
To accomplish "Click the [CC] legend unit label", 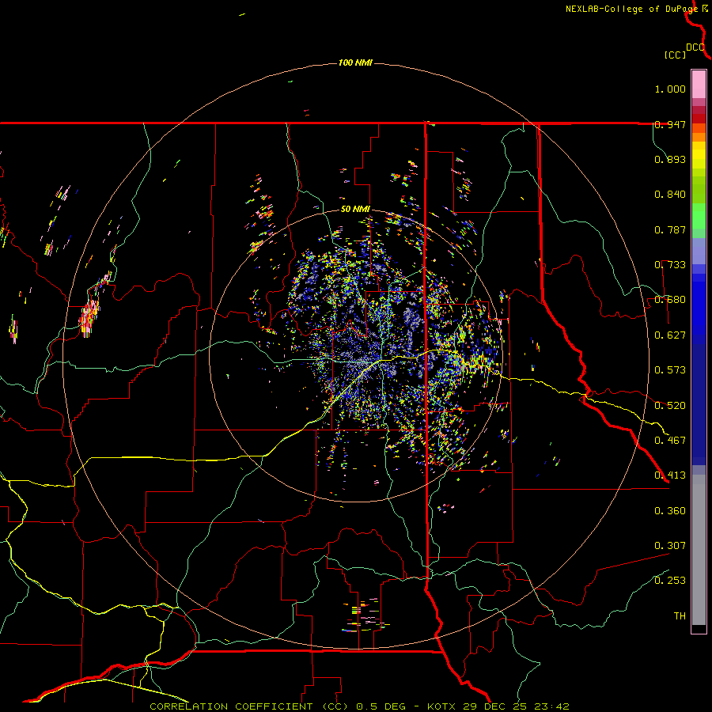I will coord(675,55).
